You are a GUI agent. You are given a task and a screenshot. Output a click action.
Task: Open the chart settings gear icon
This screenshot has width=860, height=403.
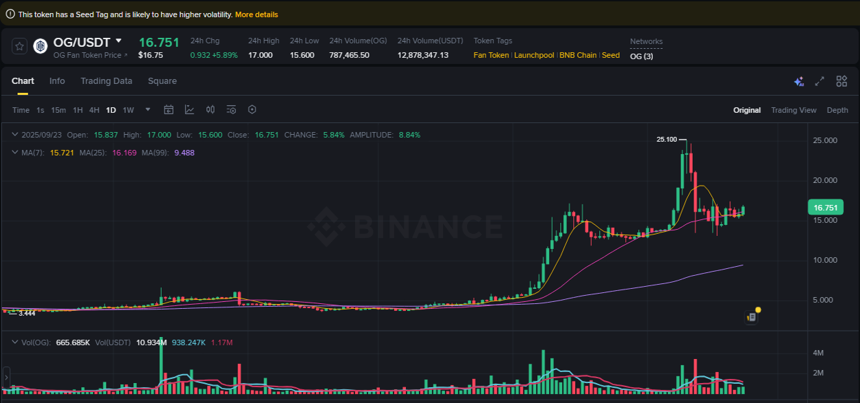[x=252, y=109]
